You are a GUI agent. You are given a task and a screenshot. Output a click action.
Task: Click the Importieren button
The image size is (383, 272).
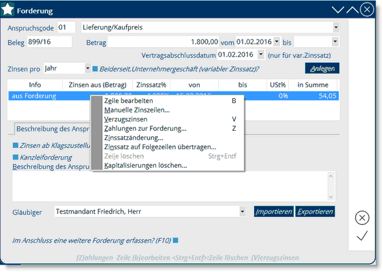(273, 211)
